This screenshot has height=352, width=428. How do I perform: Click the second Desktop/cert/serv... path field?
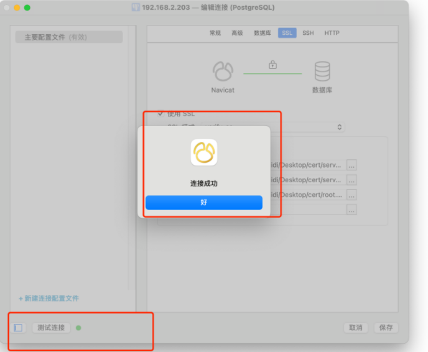(307, 180)
